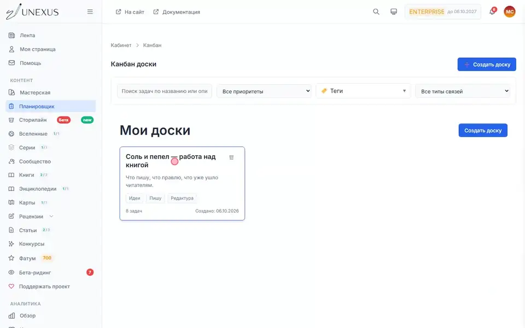The width and height of the screenshot is (525, 328).
Task: Open the Теги dropdown
Action: coord(363,91)
